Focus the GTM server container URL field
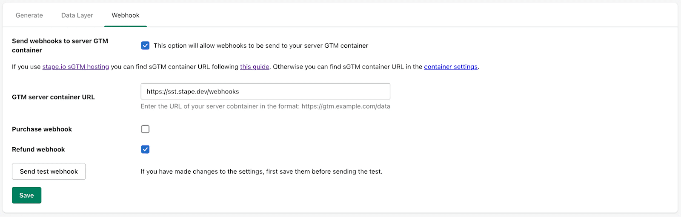The image size is (681, 217). pyautogui.click(x=265, y=91)
